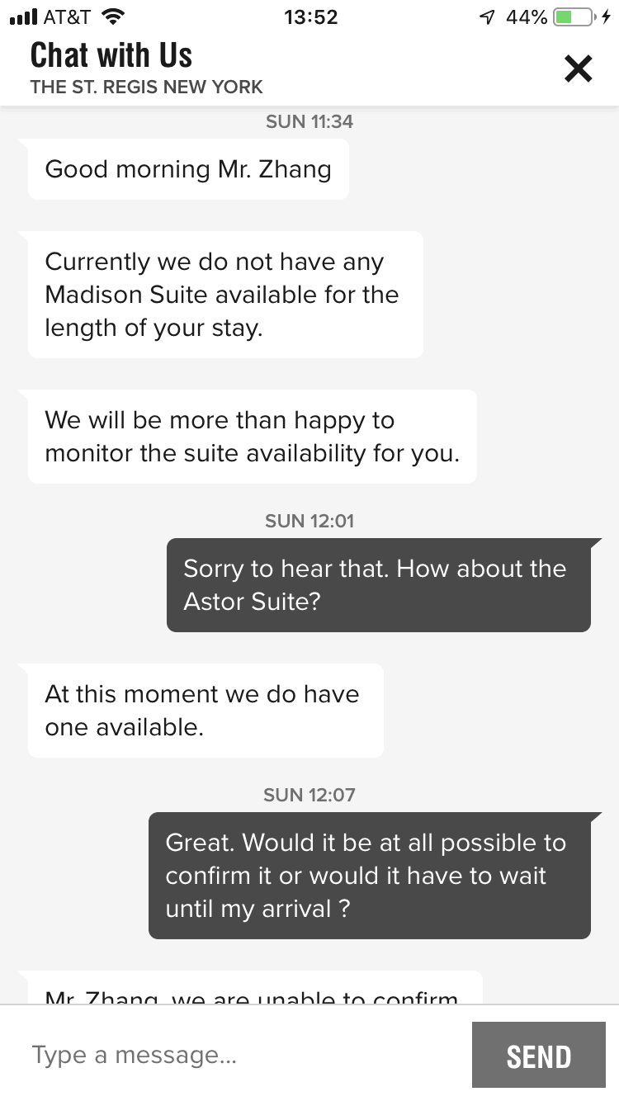Close the chat with the X icon
The image size is (619, 1101).
578,69
